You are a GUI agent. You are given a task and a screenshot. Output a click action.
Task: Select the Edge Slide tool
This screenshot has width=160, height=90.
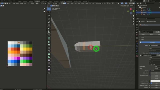(x=49, y=63)
